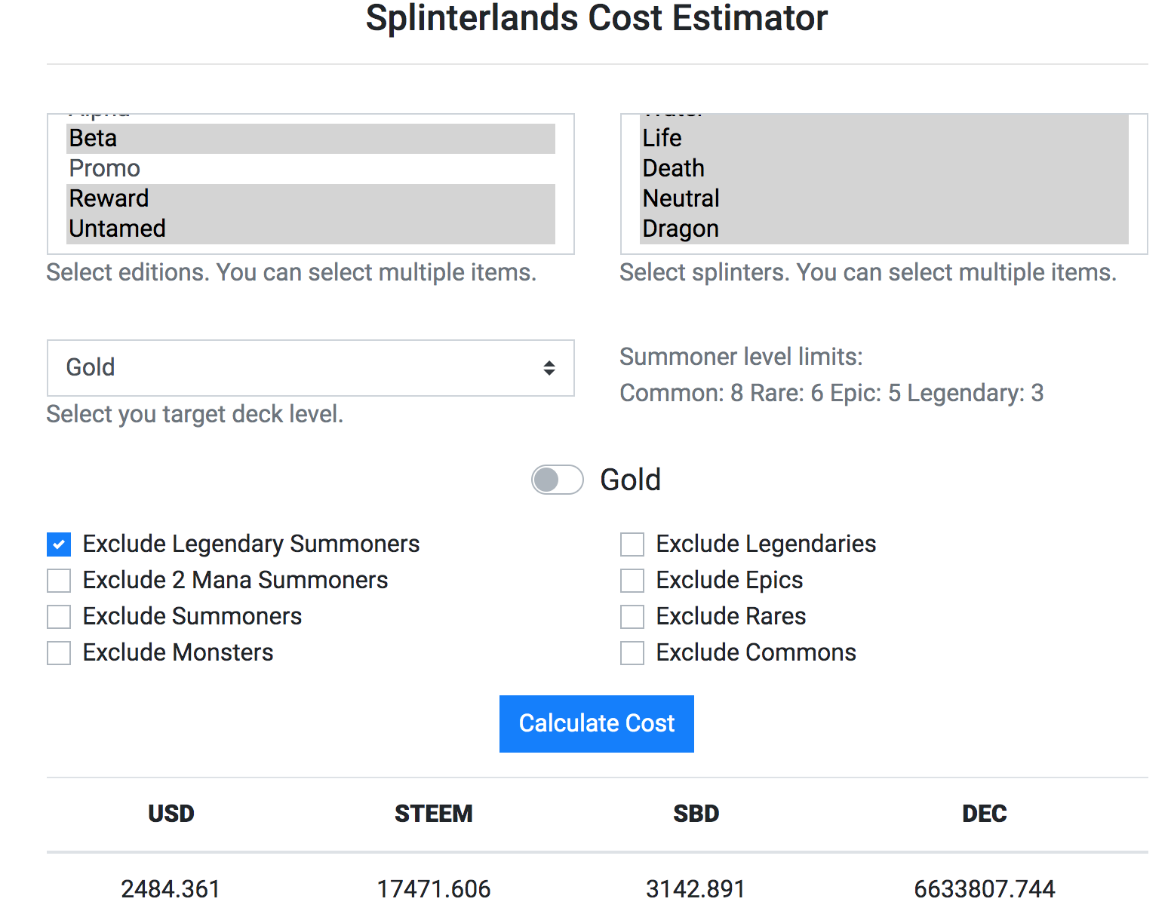
Task: Click the deck level dropdown arrows
Action: pos(549,368)
